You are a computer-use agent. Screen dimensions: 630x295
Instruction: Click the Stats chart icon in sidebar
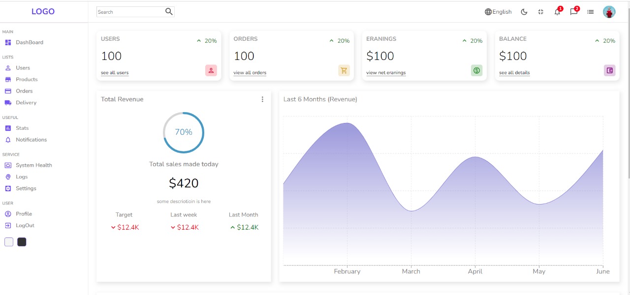[8, 128]
